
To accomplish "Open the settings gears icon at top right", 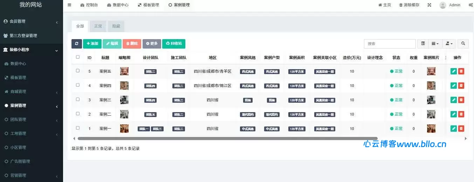I will 470,5.
